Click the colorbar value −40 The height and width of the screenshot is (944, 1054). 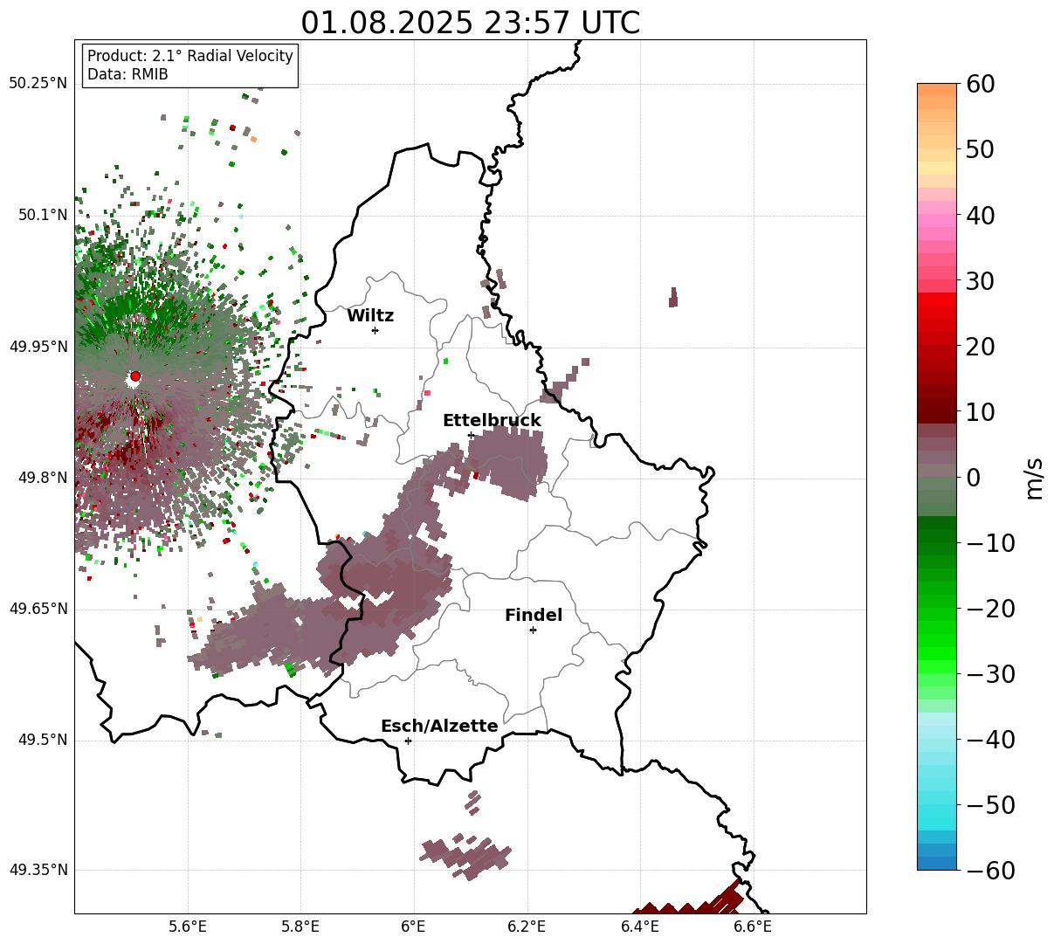pos(990,740)
